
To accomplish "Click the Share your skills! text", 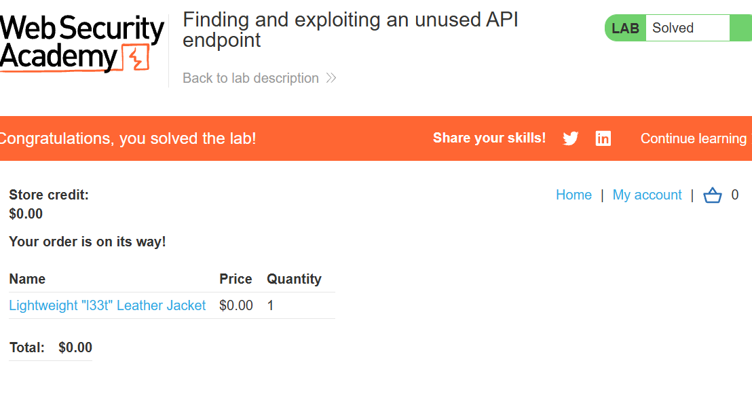I will (x=489, y=138).
